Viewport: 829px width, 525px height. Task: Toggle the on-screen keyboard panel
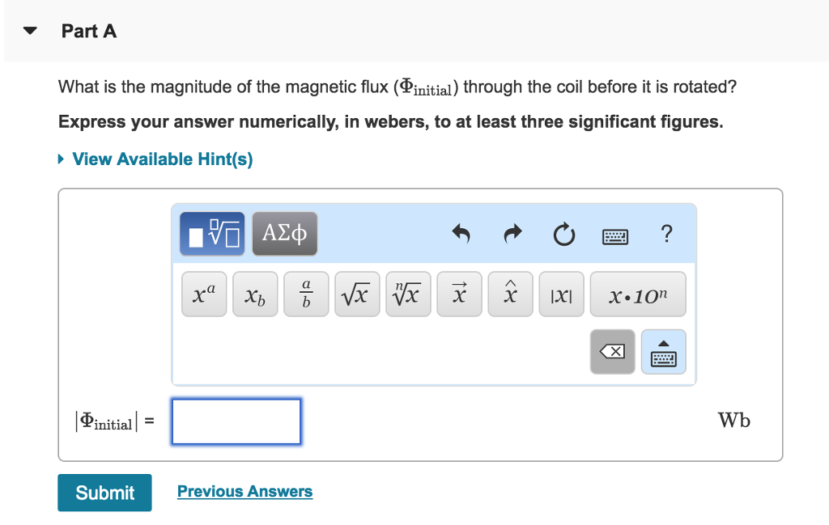(x=663, y=351)
